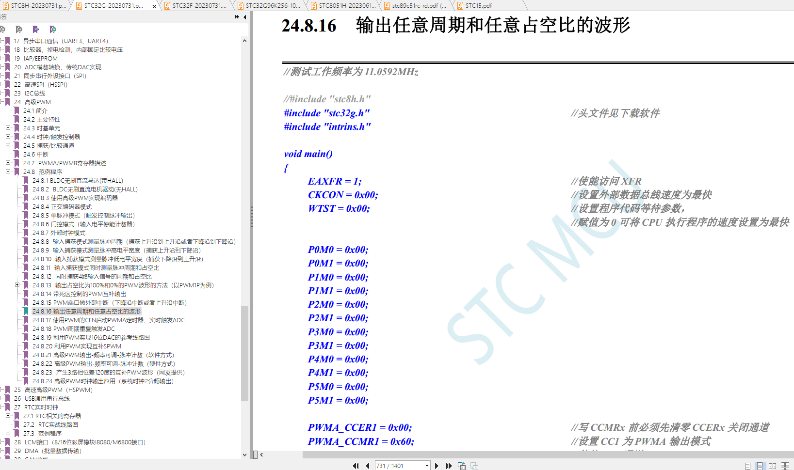Open bookmark 24.8.18 PWM周期重复触发ADC
Screen dimensions: 794x470
tap(73, 329)
